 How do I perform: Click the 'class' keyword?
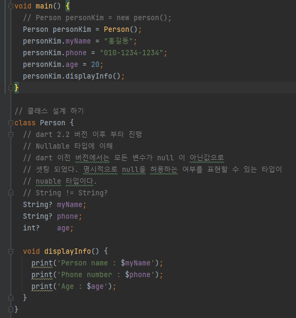coord(25,123)
